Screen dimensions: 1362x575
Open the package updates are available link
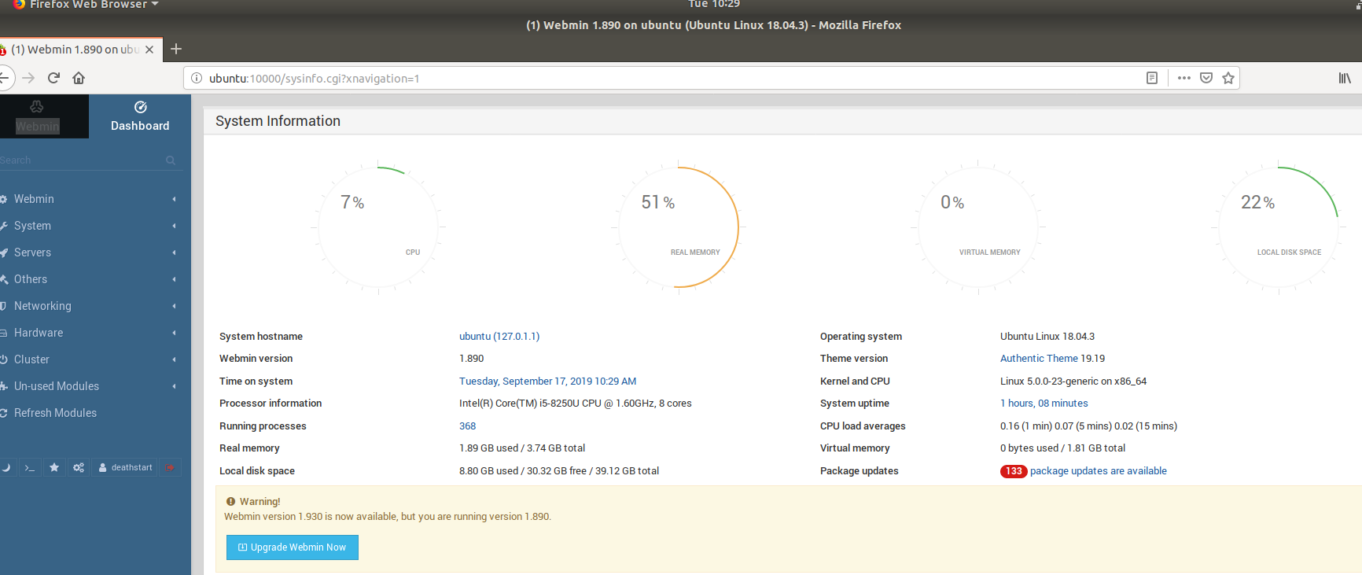point(1099,471)
